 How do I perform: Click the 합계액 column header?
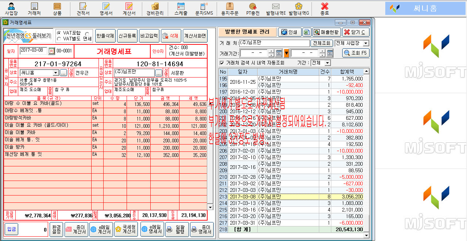[x=347, y=72]
